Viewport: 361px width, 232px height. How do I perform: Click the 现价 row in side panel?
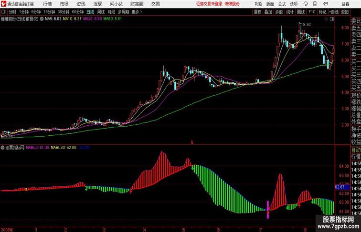356,95
